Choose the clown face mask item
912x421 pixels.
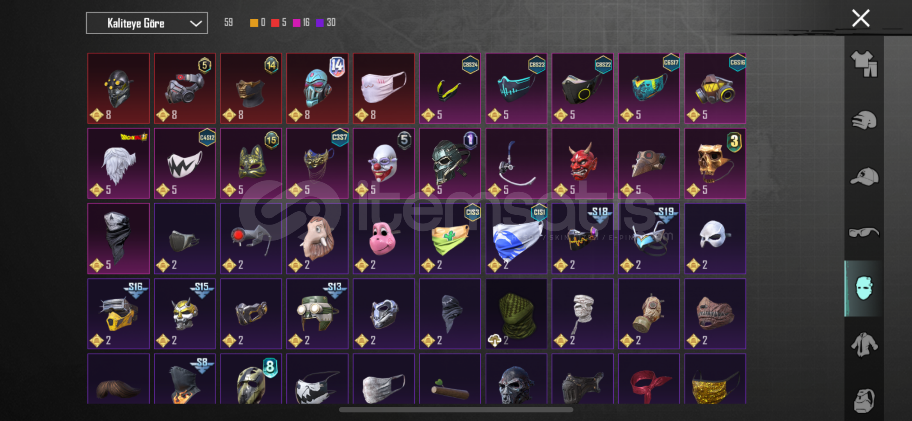pos(384,163)
